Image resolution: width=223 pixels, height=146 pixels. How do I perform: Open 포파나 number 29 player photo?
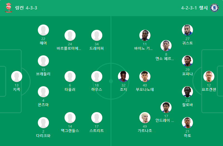point(187,61)
